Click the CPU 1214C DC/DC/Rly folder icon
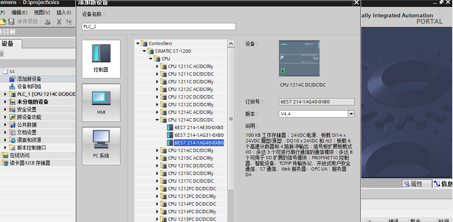Viewport: 453px width, 222px height. (164, 150)
